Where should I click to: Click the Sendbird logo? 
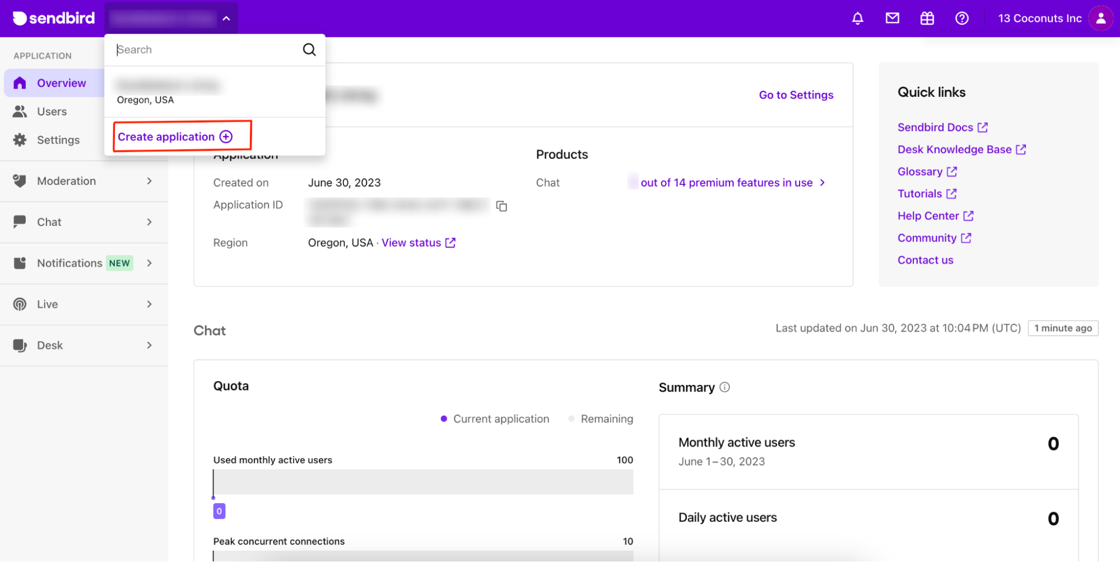(x=53, y=18)
